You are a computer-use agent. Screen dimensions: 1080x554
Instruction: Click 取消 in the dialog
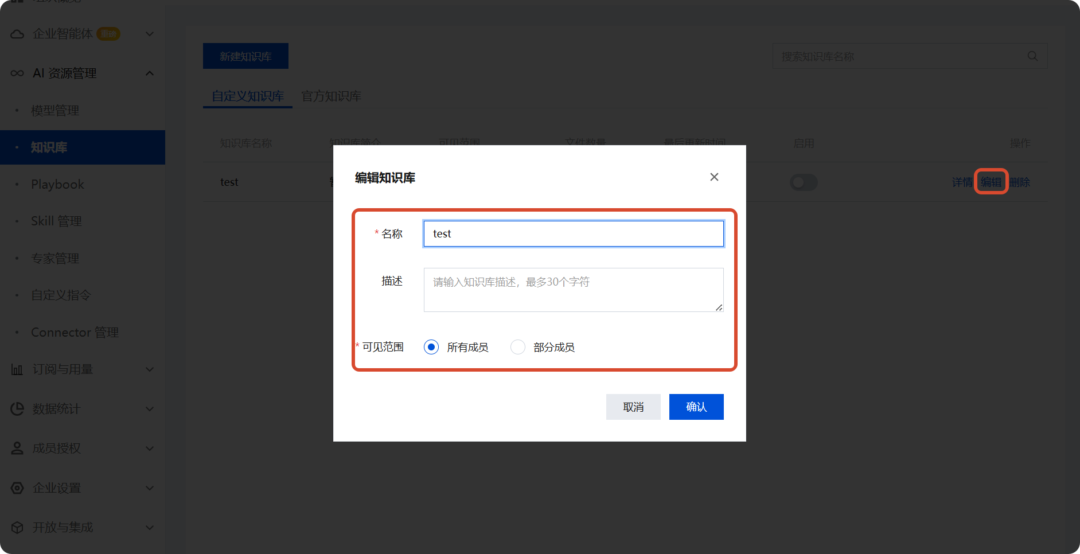(633, 407)
